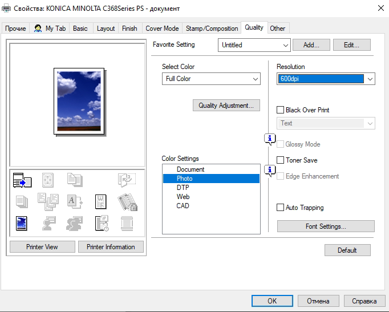The width and height of the screenshot is (389, 312).
Task: Click the grayed multi-sheet collate pages icon
Action: pos(48,202)
